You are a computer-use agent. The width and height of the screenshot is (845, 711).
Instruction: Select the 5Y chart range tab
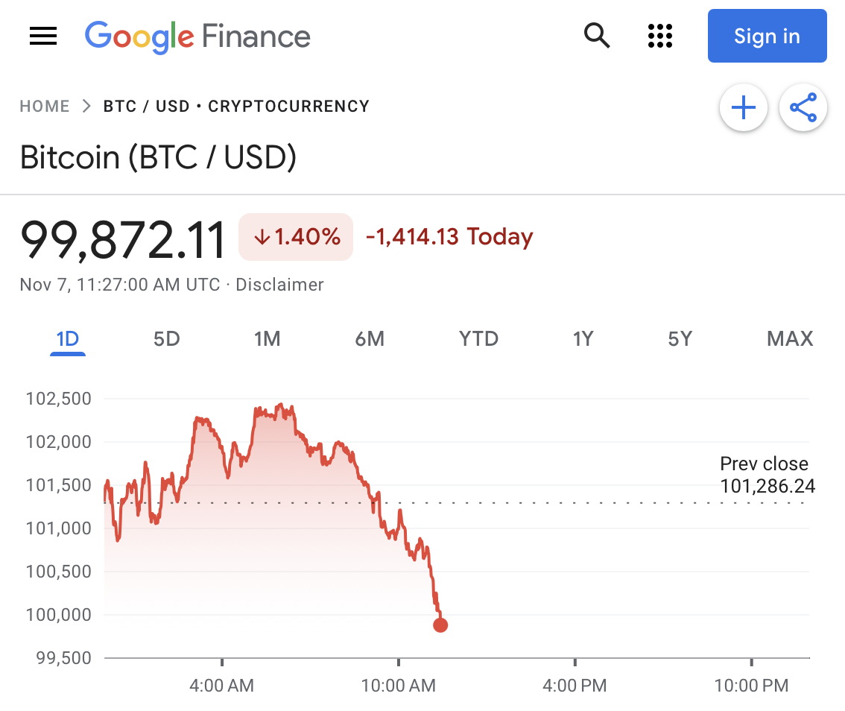(680, 340)
